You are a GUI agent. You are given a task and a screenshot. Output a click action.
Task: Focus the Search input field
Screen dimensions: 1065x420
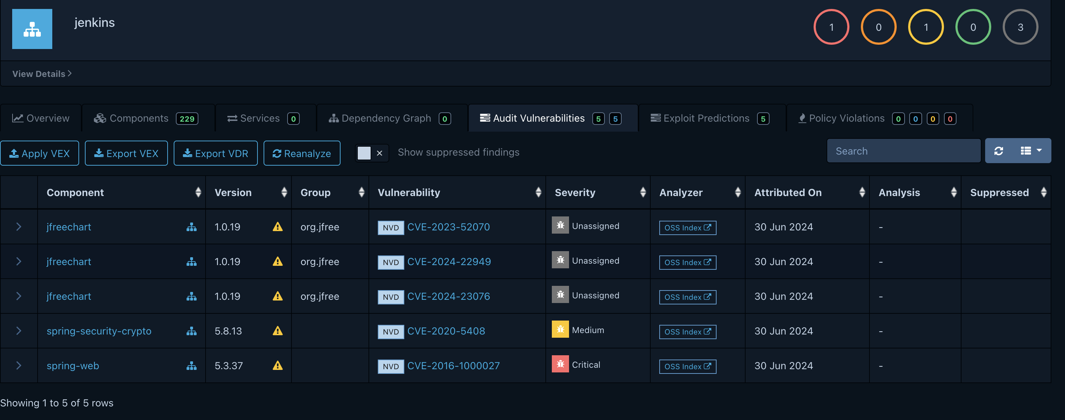click(x=904, y=151)
